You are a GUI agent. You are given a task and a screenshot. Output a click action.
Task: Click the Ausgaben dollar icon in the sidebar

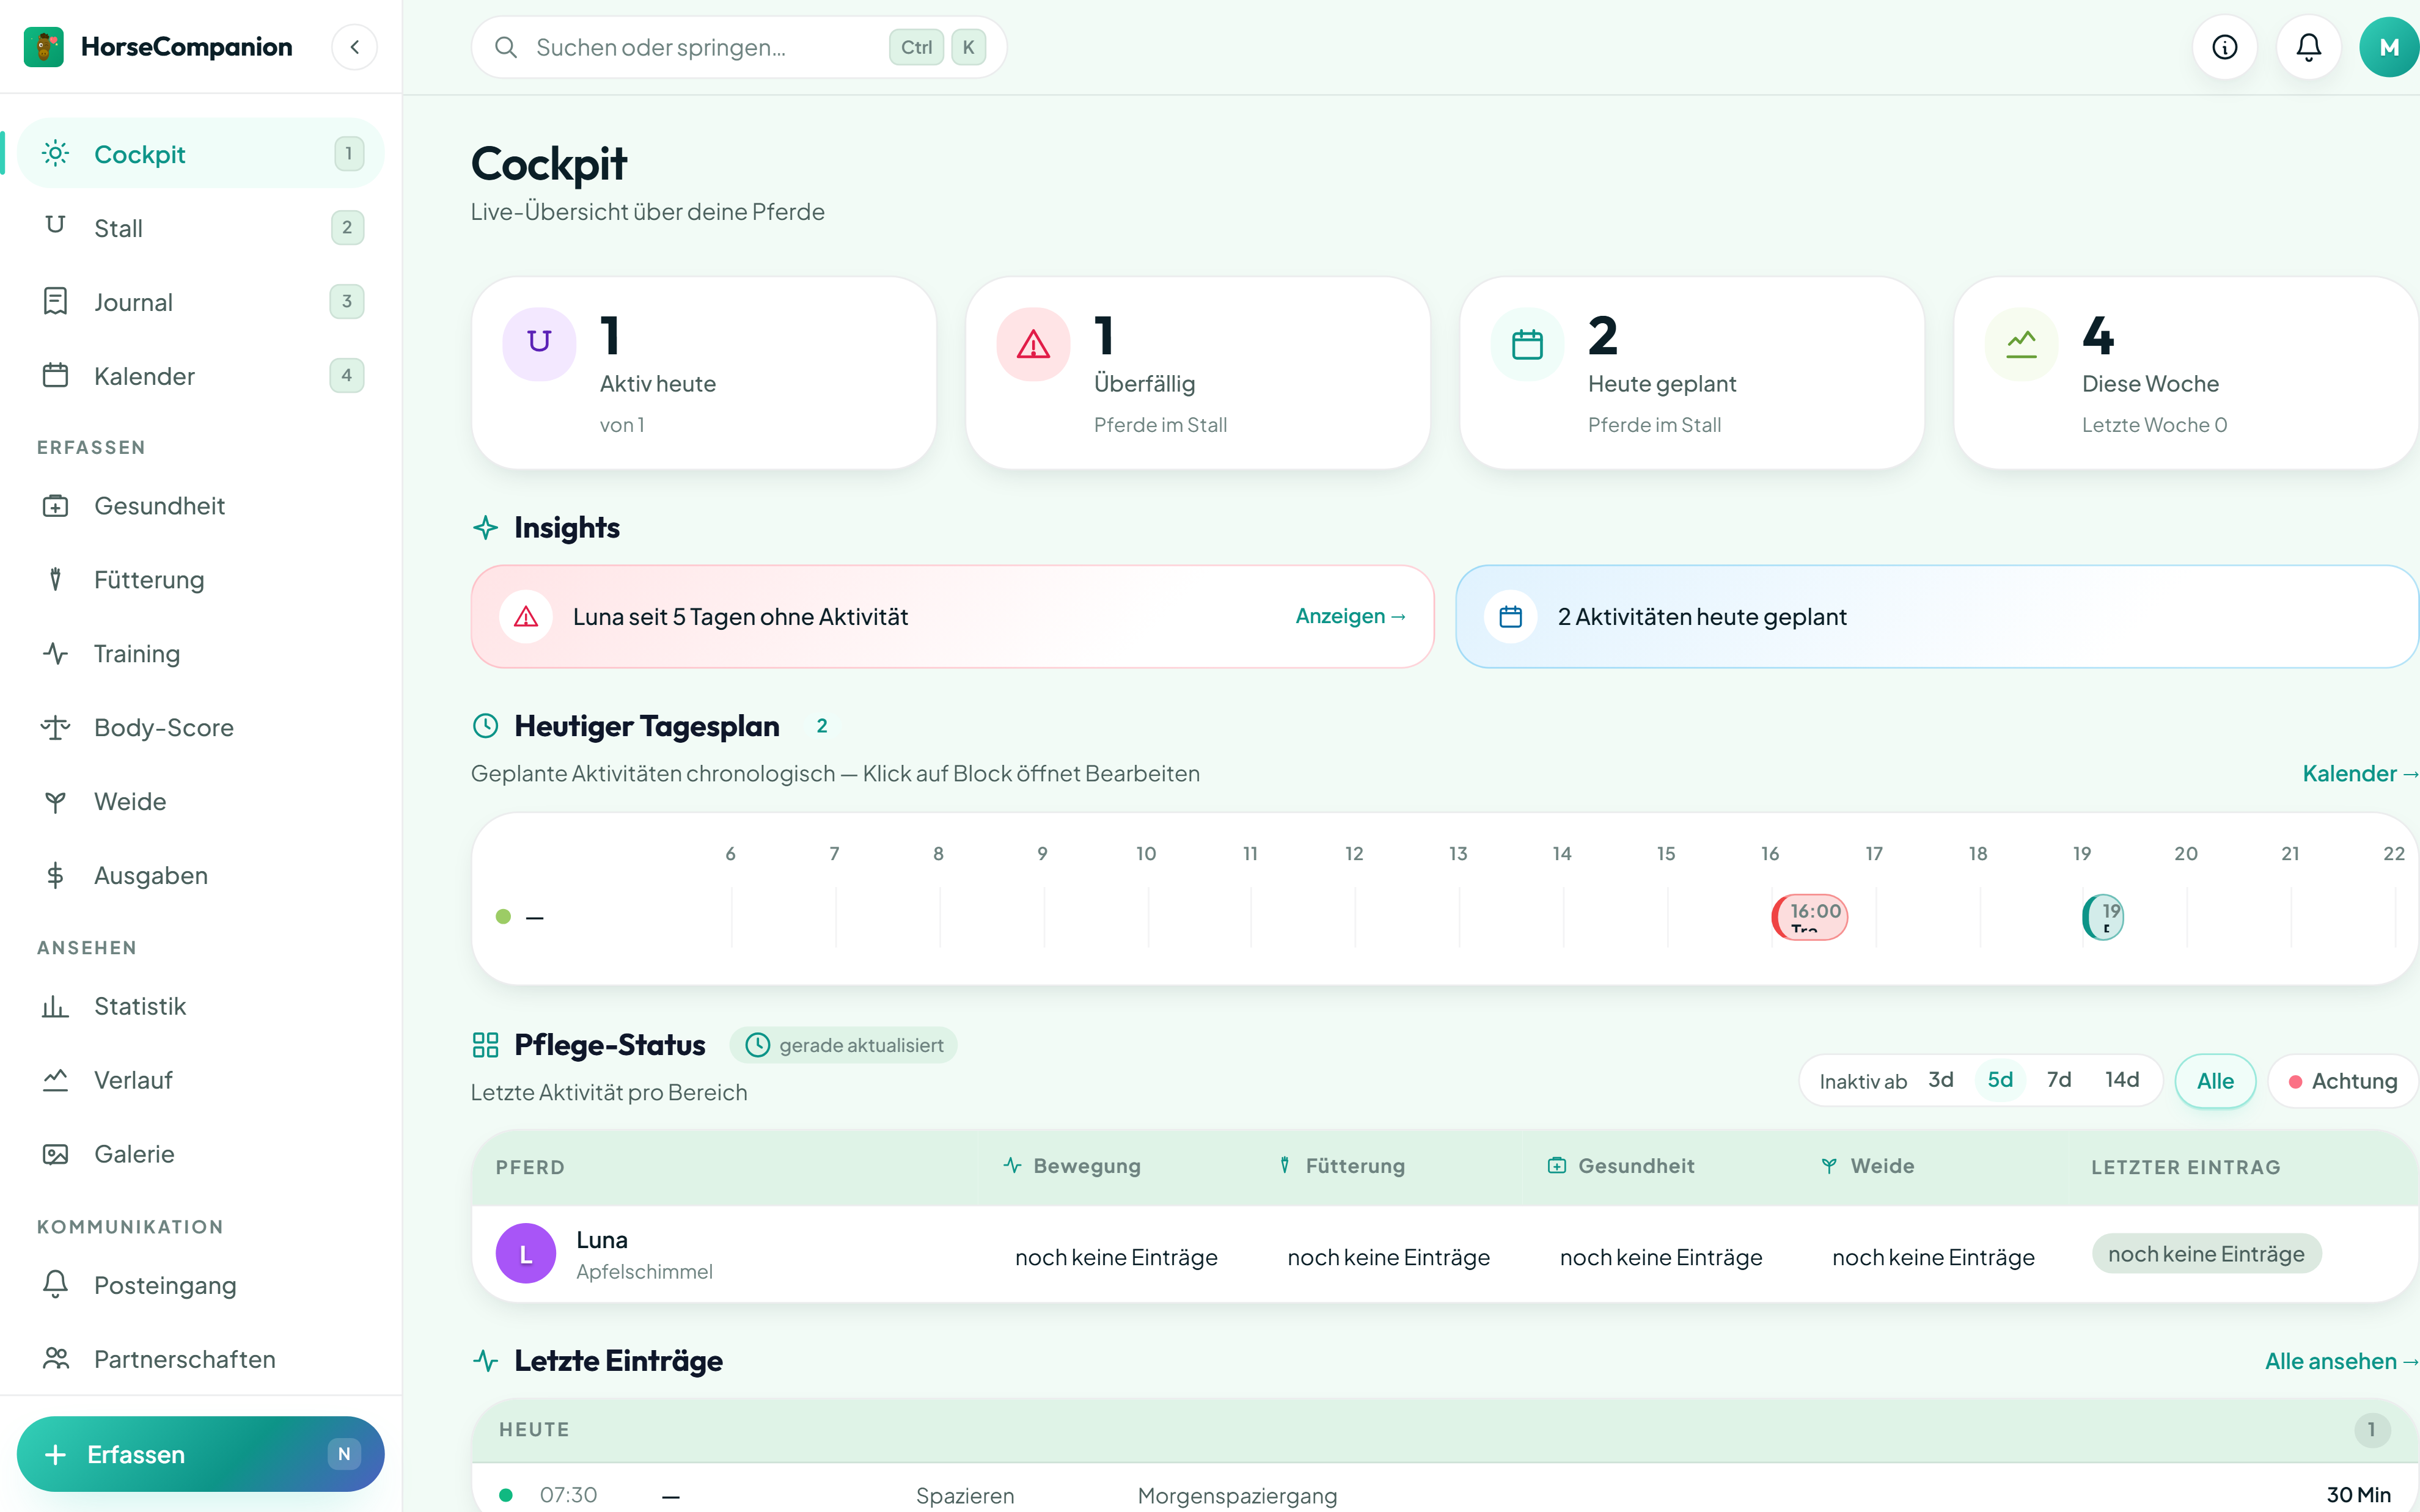coord(56,876)
